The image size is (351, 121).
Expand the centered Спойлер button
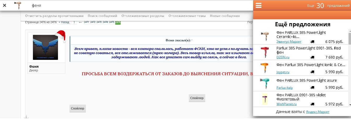[197, 98]
